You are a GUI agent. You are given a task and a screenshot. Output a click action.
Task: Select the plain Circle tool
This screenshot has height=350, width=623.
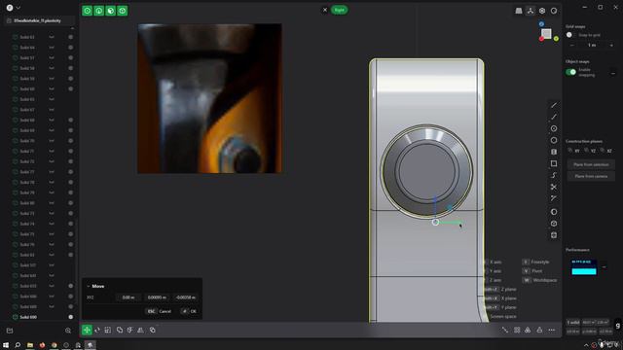pos(554,140)
